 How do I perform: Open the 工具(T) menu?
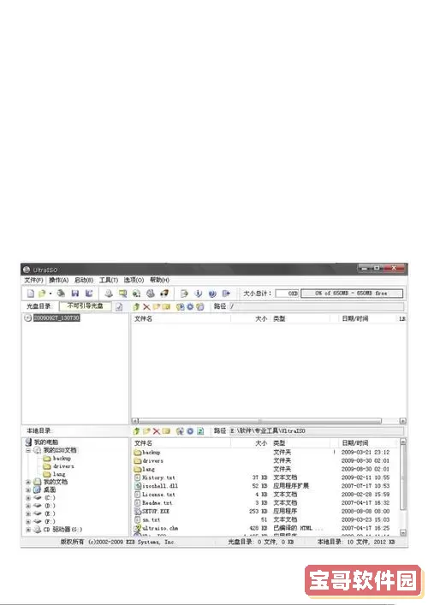(x=109, y=280)
